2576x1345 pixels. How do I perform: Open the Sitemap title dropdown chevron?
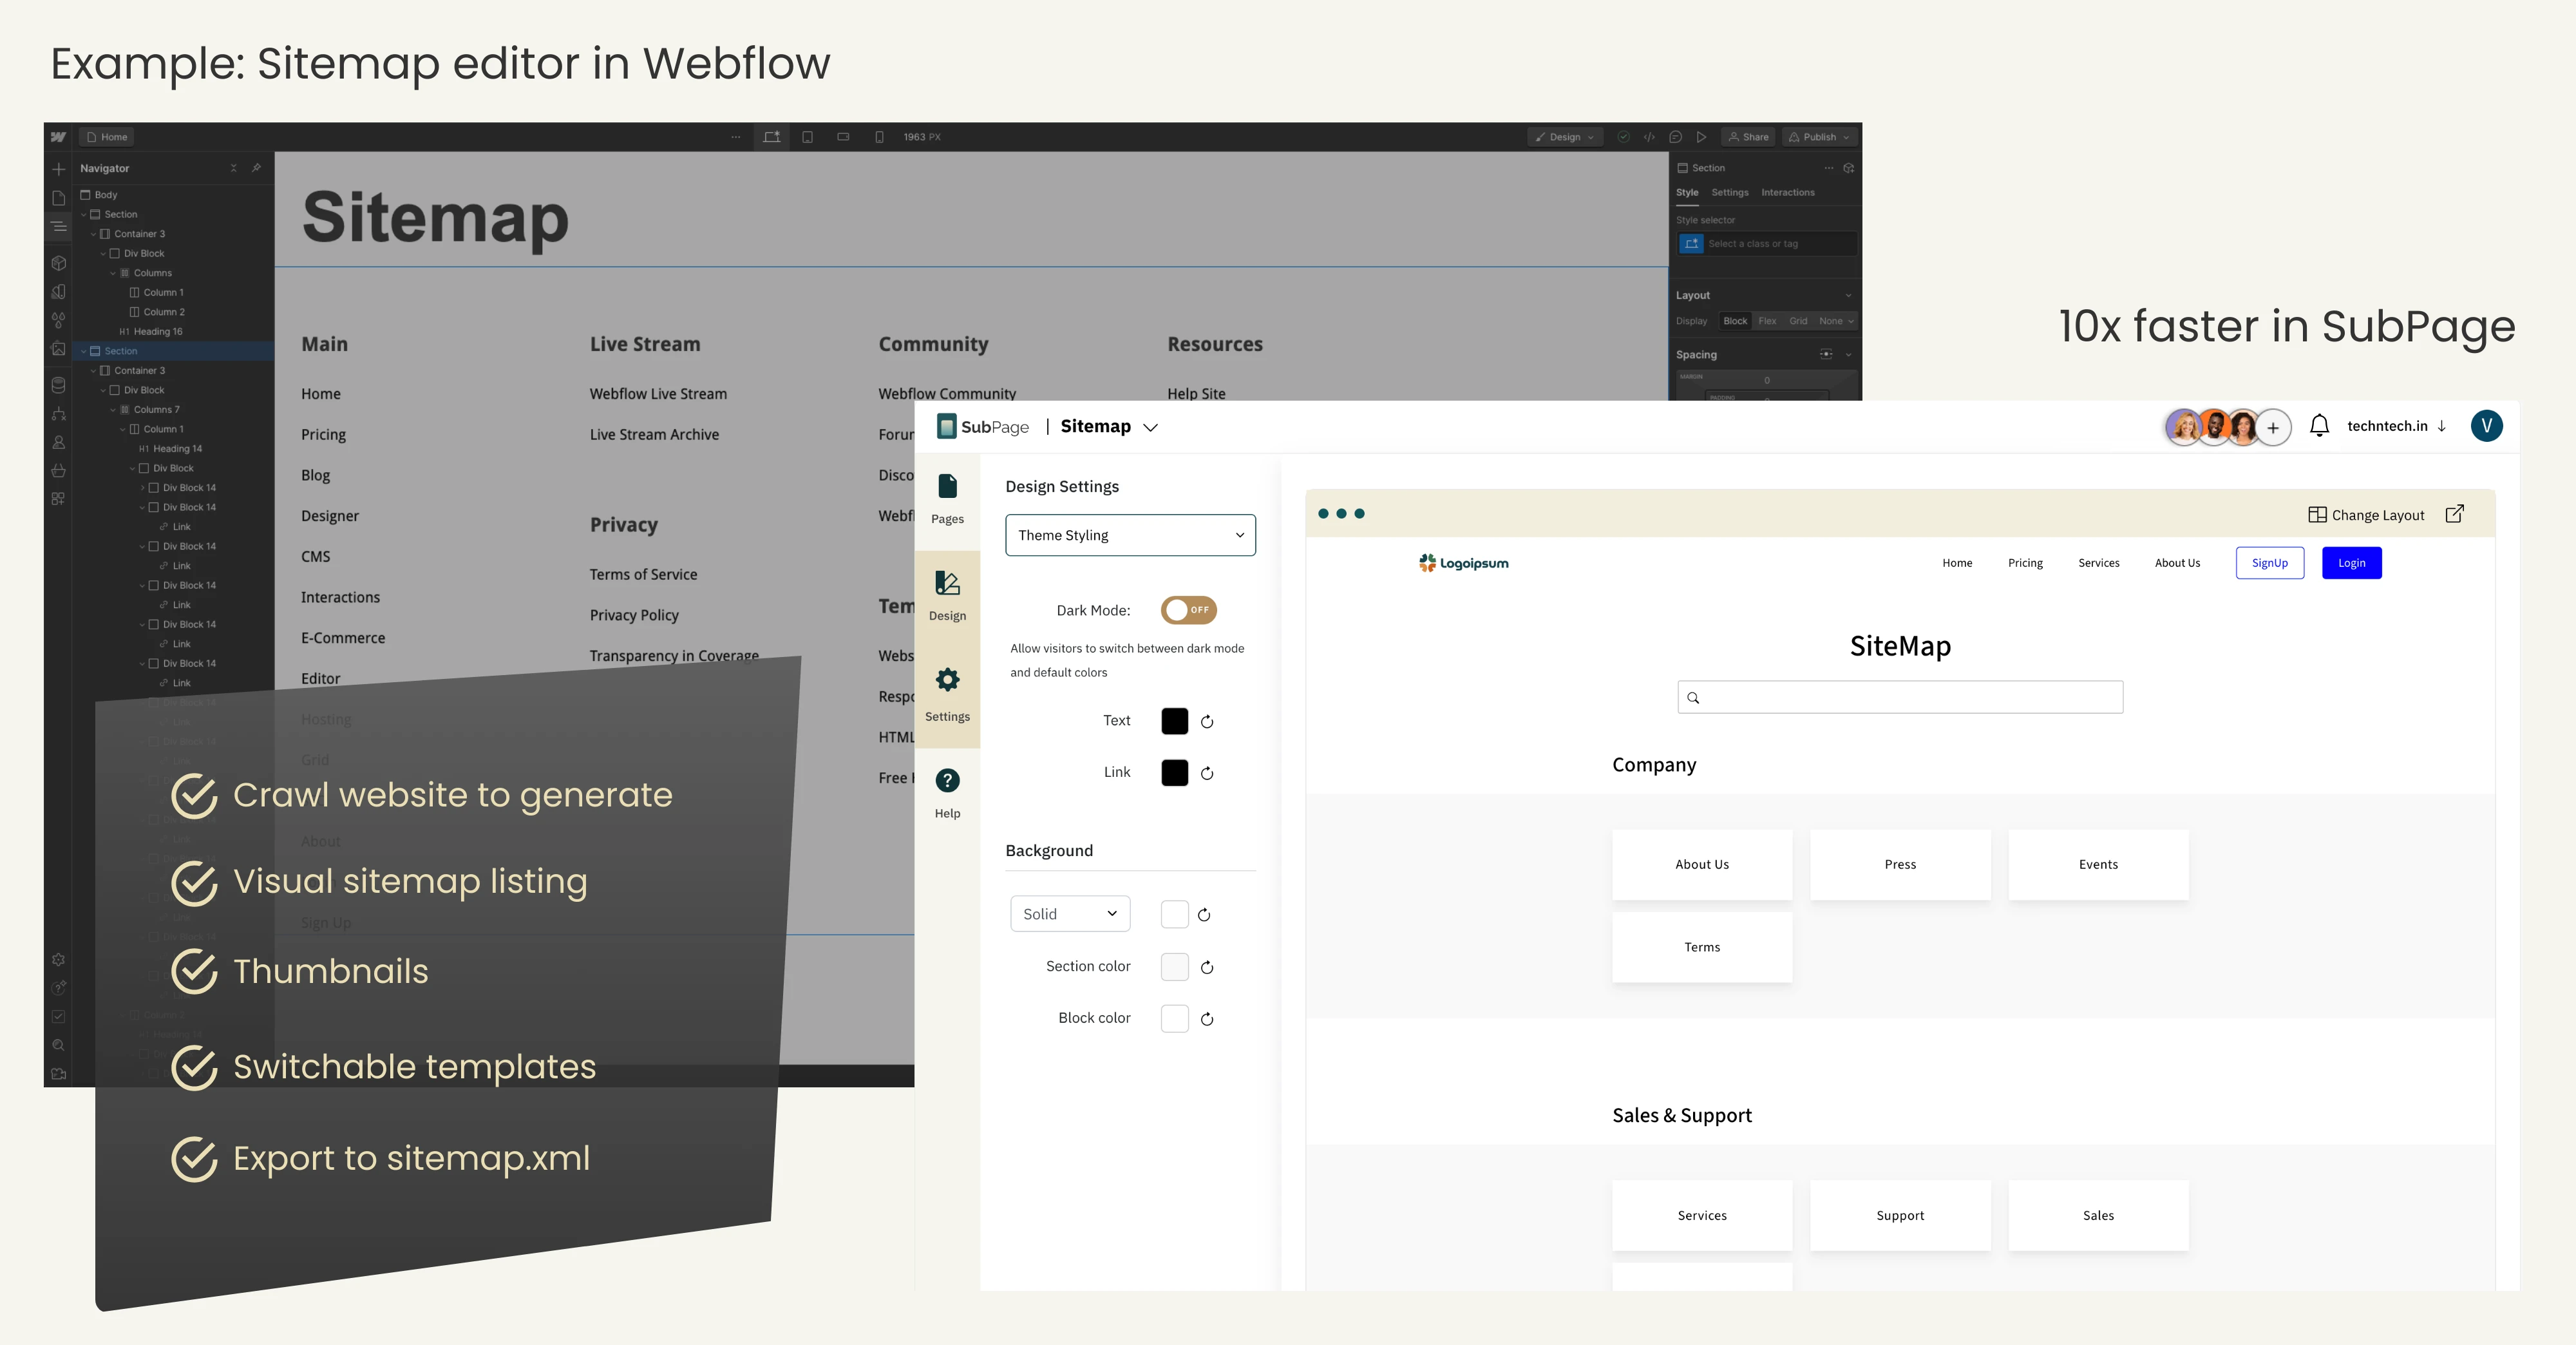click(x=1150, y=427)
